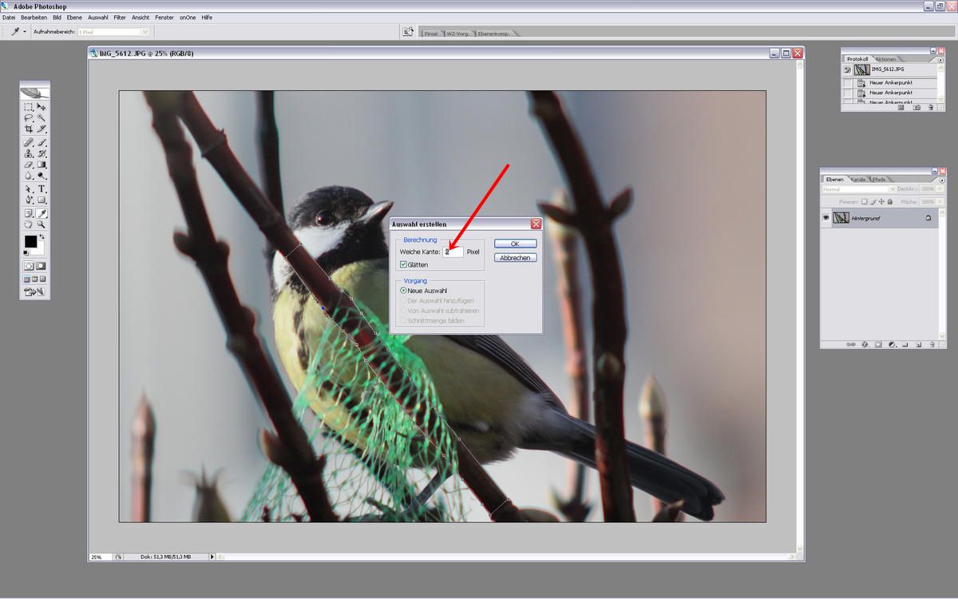Select the Eraser tool
This screenshot has width=958, height=599.
28,165
